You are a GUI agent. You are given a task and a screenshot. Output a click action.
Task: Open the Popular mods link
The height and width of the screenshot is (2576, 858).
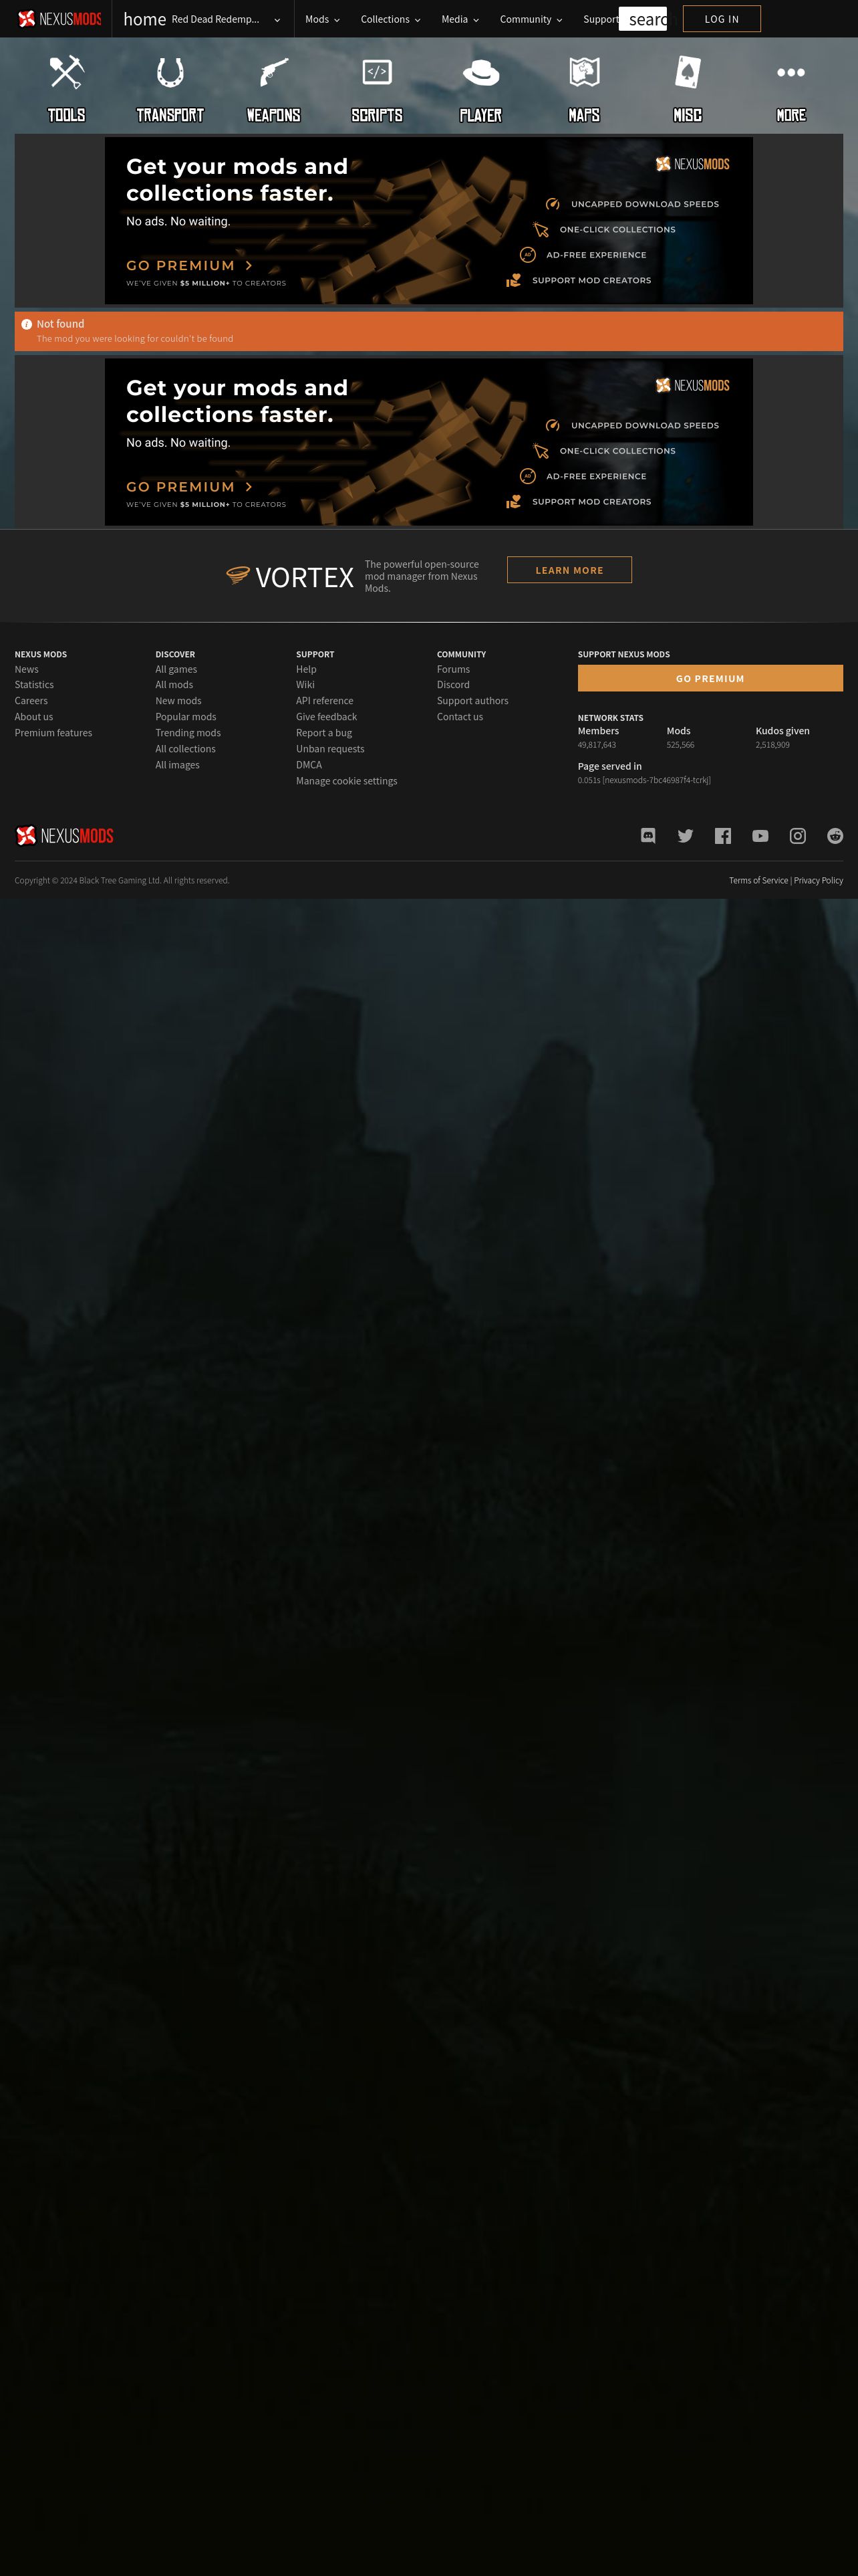point(186,717)
